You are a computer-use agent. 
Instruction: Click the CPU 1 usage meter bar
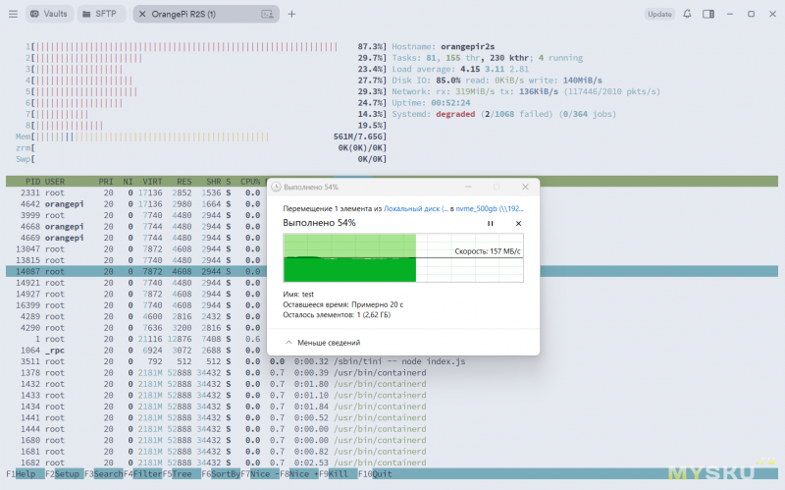[x=206, y=46]
